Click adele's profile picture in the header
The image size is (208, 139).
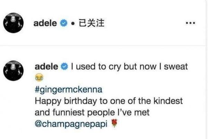(14, 24)
